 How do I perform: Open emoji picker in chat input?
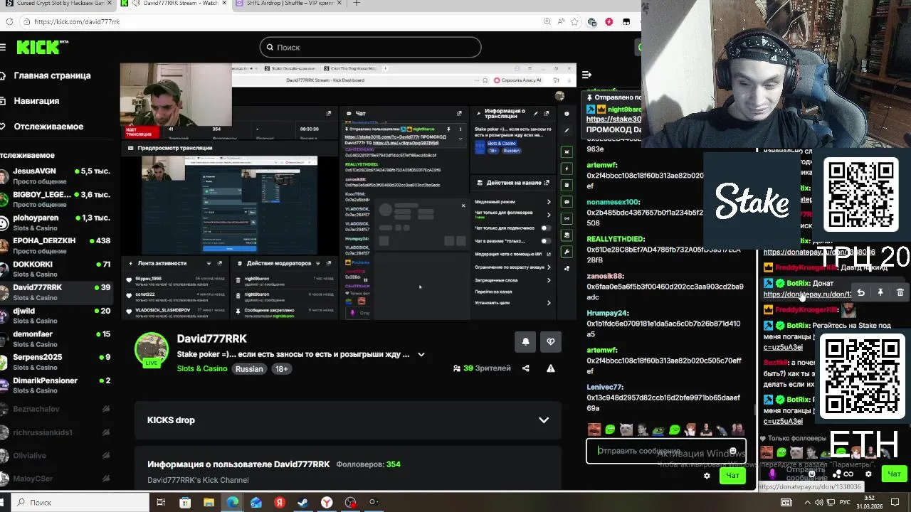tap(733, 451)
